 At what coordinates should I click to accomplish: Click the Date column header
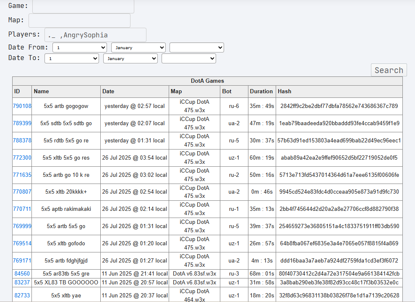click(x=135, y=92)
